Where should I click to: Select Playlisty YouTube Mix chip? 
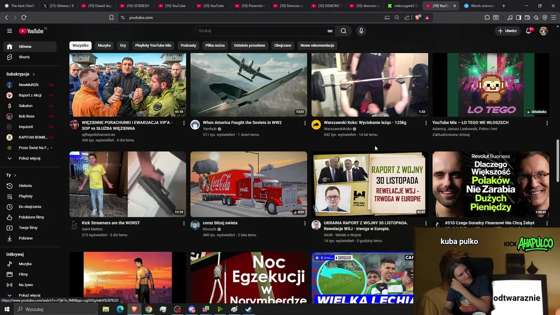tap(153, 45)
